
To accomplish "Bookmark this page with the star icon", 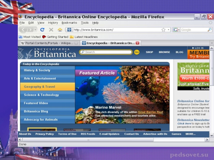I will (x=163, y=30).
